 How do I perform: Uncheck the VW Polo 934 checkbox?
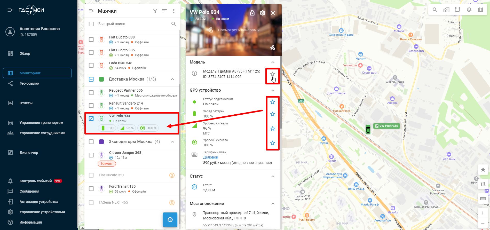(x=91, y=118)
